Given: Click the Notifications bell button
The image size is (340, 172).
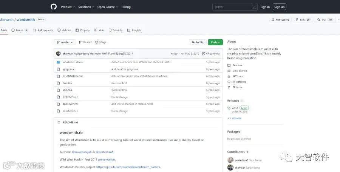Looking at the screenshot, I should click(280, 20).
